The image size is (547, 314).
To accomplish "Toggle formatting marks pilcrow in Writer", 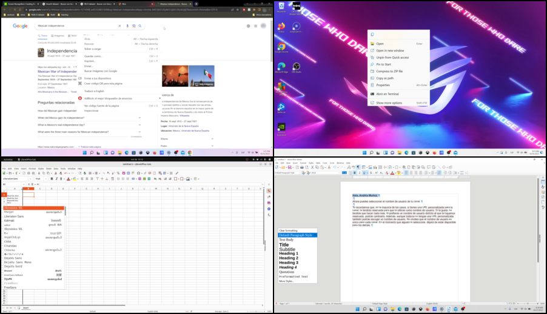I will pyautogui.click(x=358, y=167).
